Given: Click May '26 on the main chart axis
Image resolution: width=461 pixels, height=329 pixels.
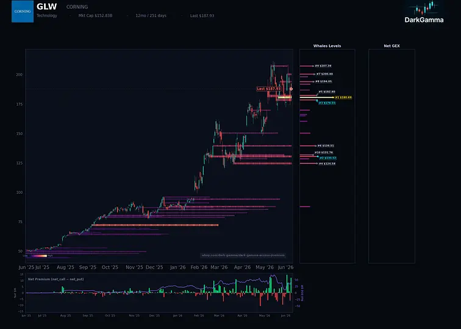Looking at the screenshot, I should [x=265, y=267].
